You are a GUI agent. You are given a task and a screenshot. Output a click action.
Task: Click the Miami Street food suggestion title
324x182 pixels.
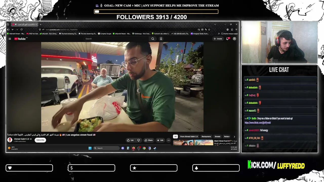pos(225,142)
